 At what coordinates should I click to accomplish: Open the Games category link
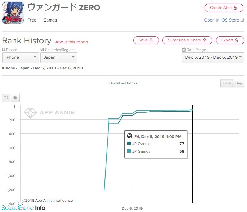pos(50,20)
